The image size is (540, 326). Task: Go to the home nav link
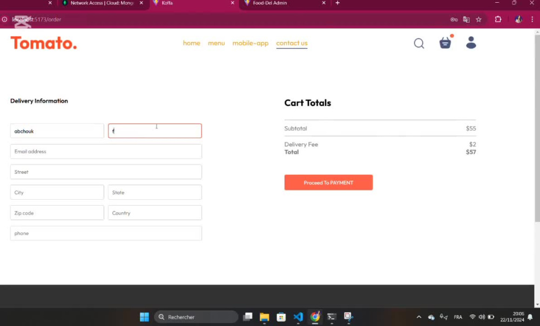(192, 43)
